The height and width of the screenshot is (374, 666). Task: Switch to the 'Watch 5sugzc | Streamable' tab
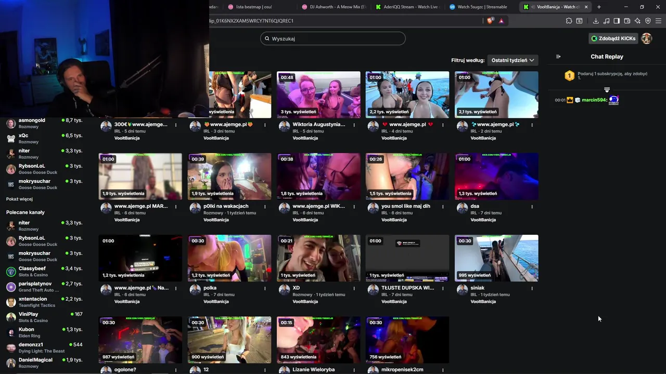pos(482,7)
